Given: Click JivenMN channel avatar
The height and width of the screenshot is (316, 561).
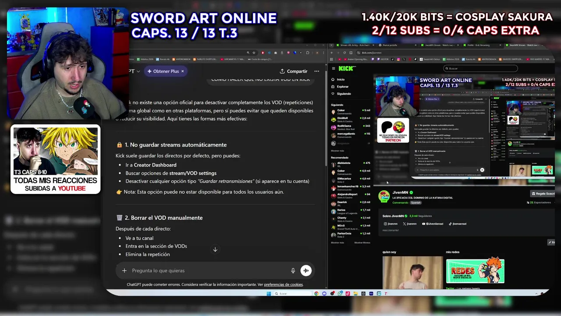Looking at the screenshot, I should click(384, 196).
